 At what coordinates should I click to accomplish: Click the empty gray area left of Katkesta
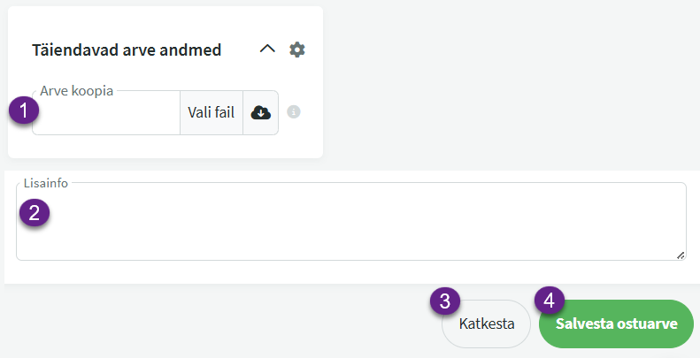[x=221, y=322]
